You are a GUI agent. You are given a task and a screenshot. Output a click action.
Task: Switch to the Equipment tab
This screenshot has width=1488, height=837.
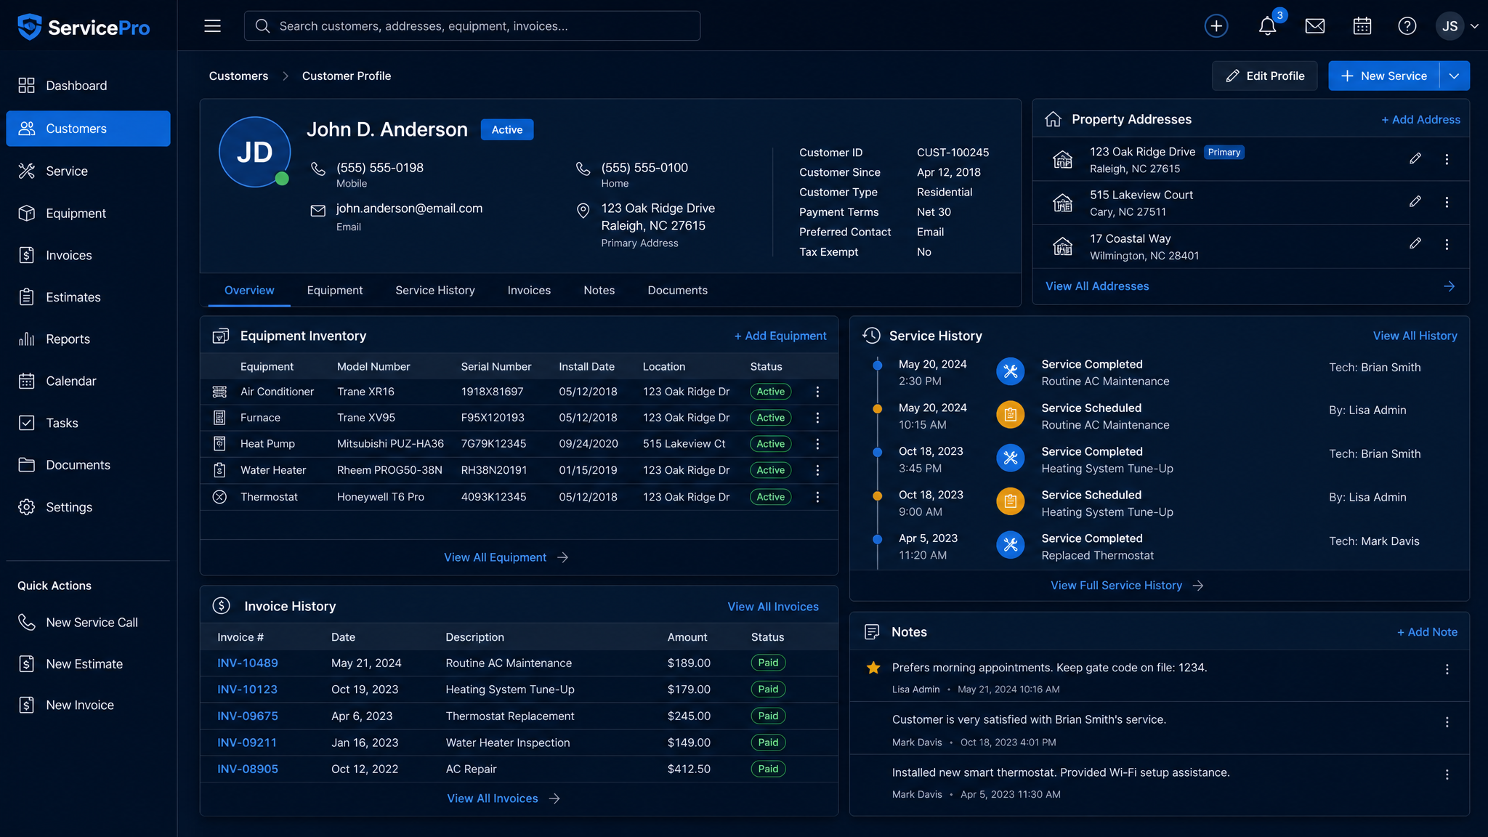click(x=334, y=290)
